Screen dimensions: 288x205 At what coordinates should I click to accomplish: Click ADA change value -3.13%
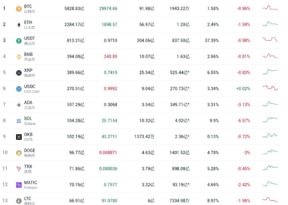pyautogui.click(x=243, y=105)
